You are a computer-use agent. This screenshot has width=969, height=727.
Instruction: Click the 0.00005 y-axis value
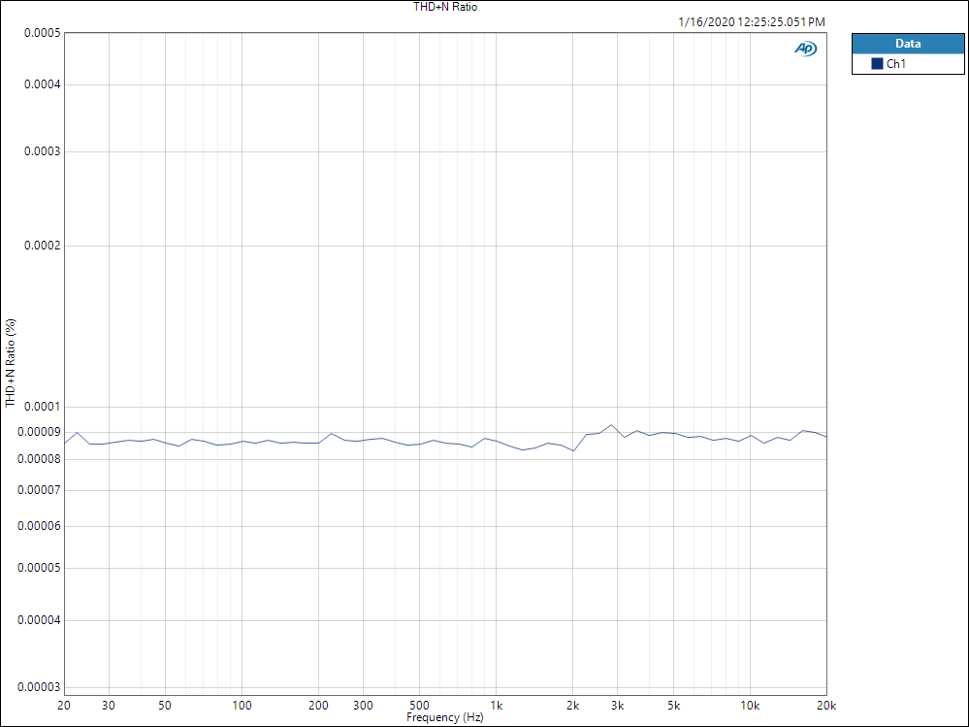40,568
